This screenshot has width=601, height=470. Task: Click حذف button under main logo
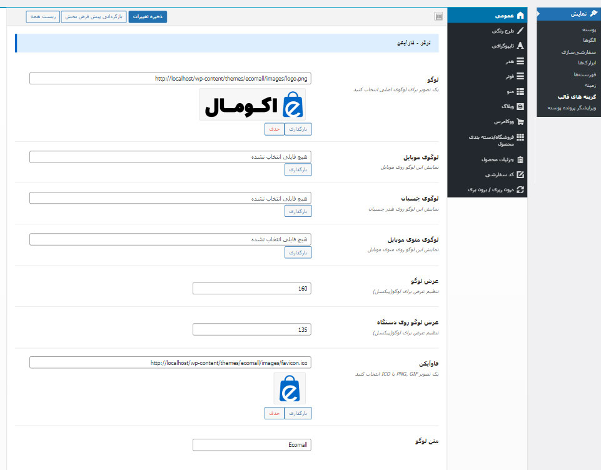click(x=275, y=129)
